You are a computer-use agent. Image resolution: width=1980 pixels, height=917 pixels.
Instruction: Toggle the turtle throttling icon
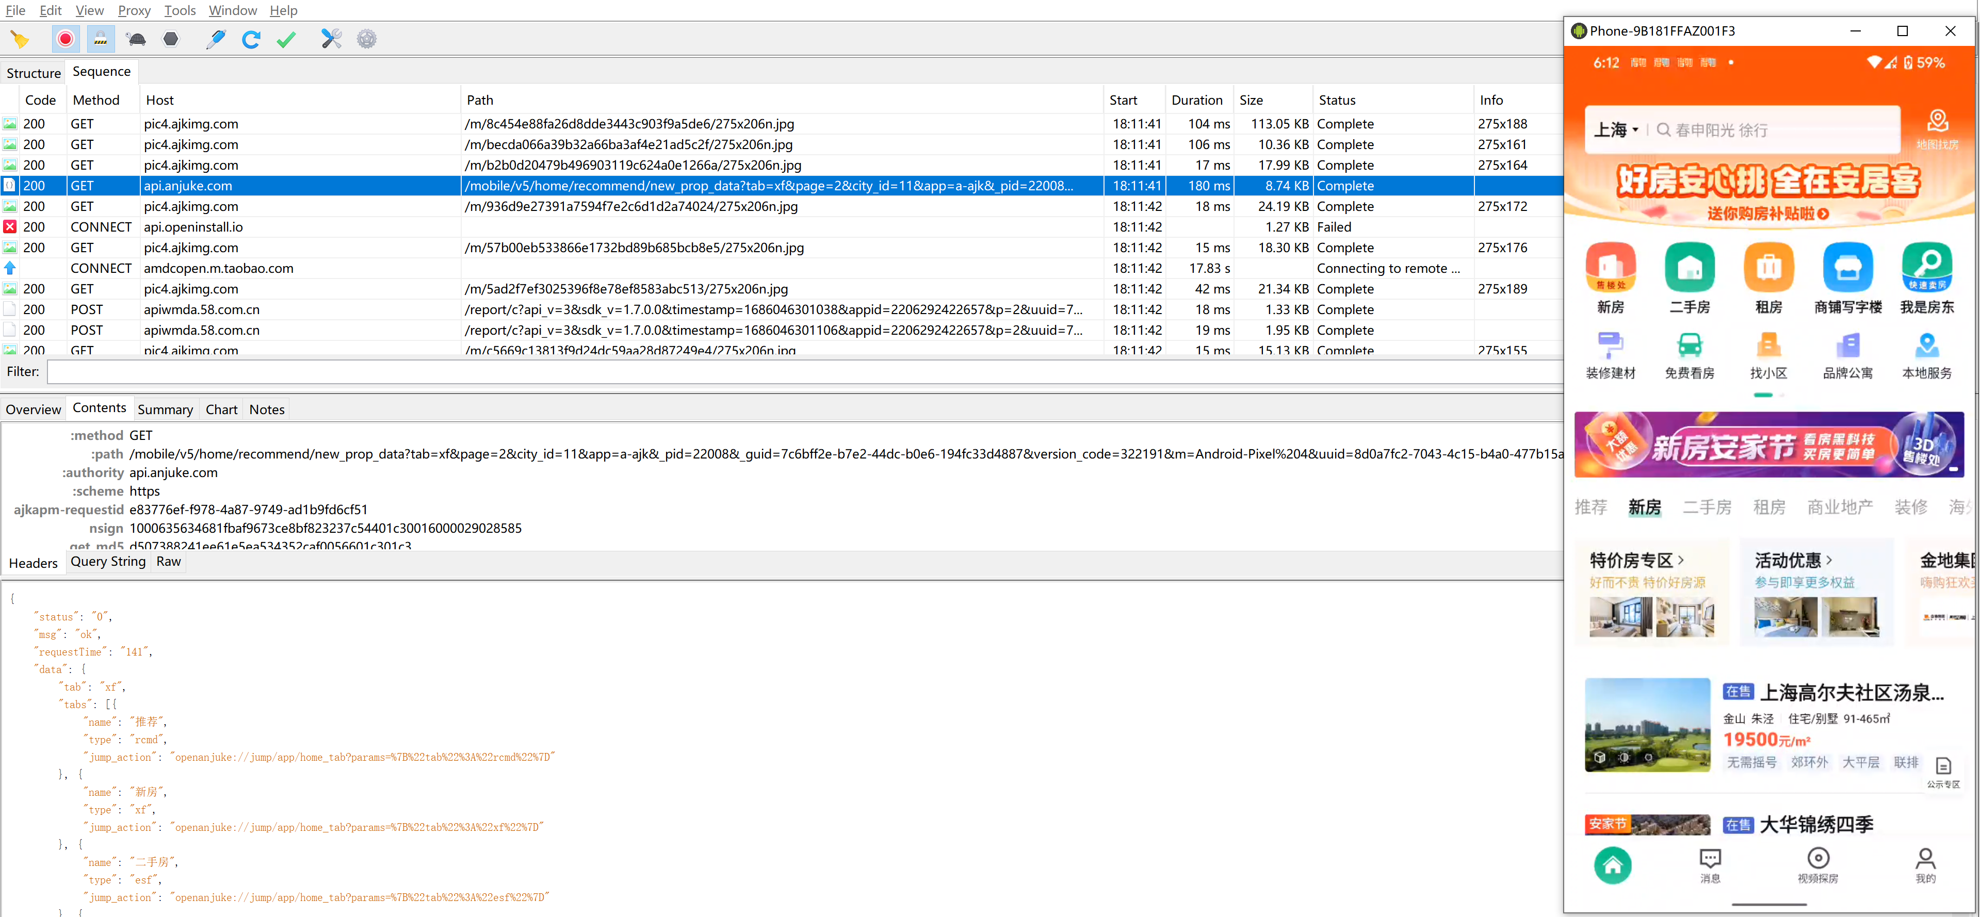(136, 39)
